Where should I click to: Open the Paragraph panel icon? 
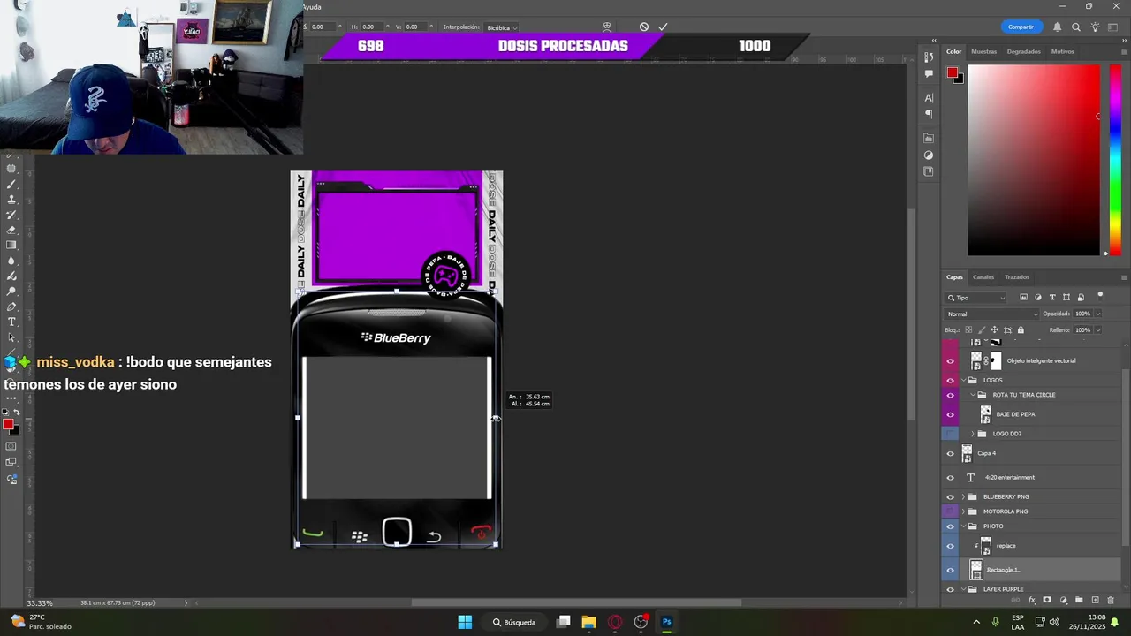tap(929, 114)
